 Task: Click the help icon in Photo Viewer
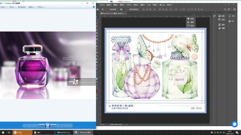coord(94,7)
